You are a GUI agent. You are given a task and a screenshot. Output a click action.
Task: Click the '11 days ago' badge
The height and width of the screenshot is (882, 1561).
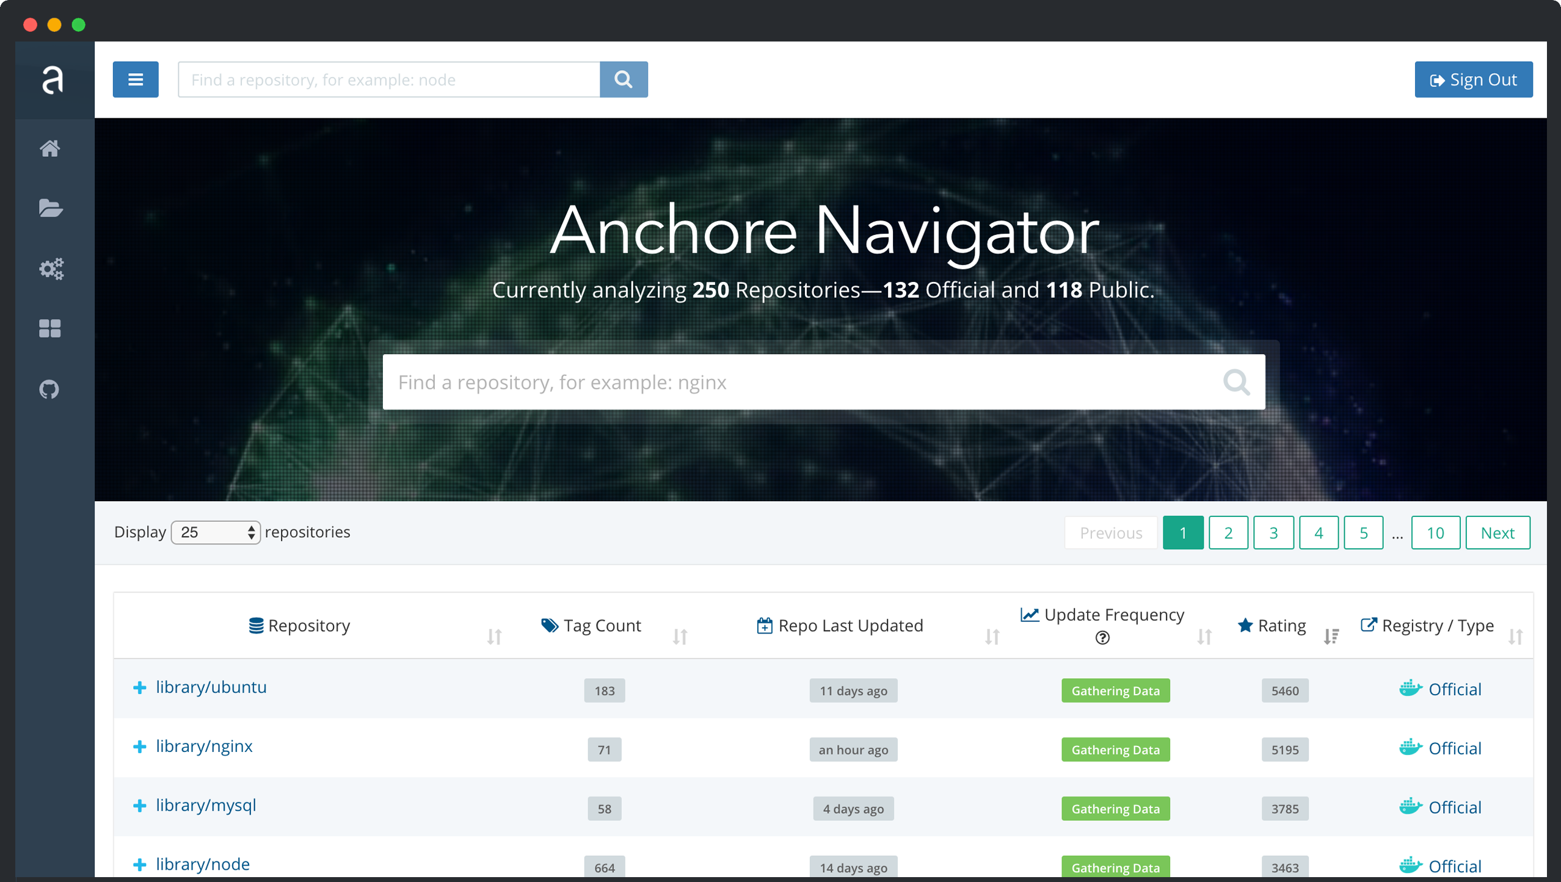click(853, 691)
